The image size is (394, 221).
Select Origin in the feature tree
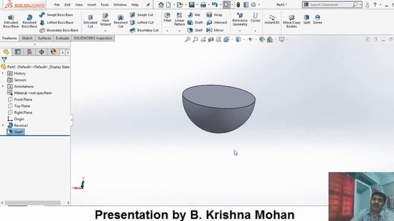[16, 119]
